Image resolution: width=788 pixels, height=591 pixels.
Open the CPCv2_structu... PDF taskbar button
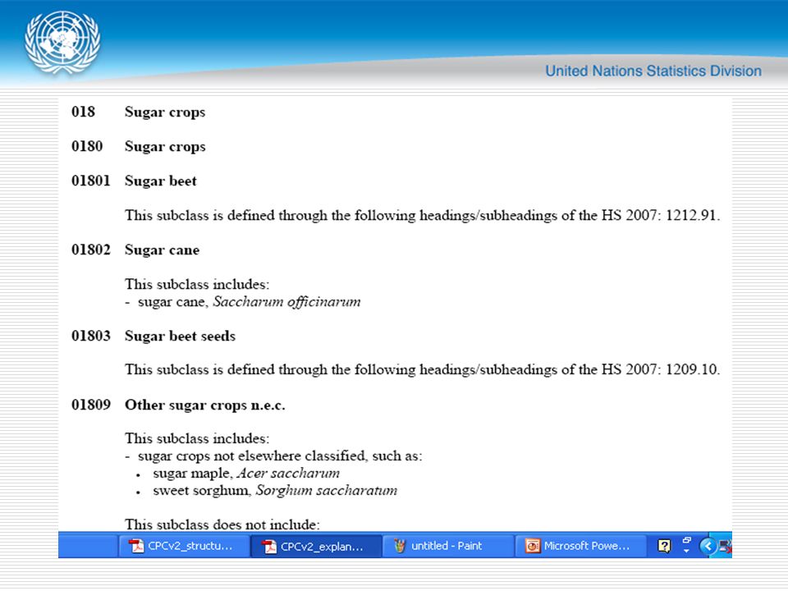click(184, 546)
